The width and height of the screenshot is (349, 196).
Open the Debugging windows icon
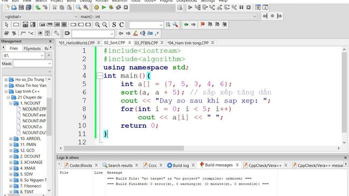click(258, 7)
